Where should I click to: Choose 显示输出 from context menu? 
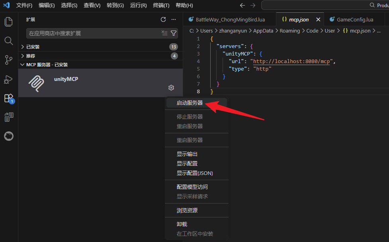pyautogui.click(x=196, y=154)
